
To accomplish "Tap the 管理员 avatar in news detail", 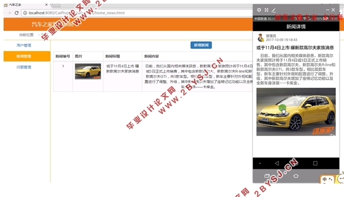I will click(x=260, y=38).
